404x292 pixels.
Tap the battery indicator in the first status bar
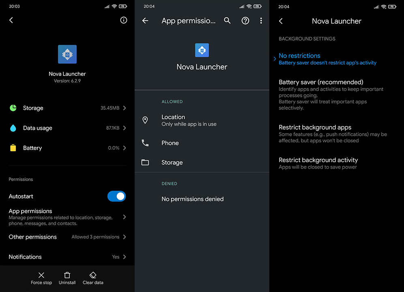coord(122,6)
